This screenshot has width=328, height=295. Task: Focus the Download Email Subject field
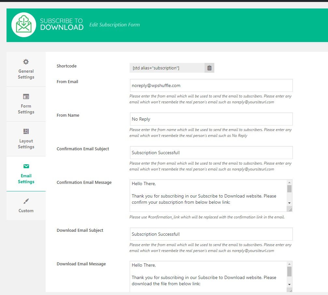click(211, 234)
